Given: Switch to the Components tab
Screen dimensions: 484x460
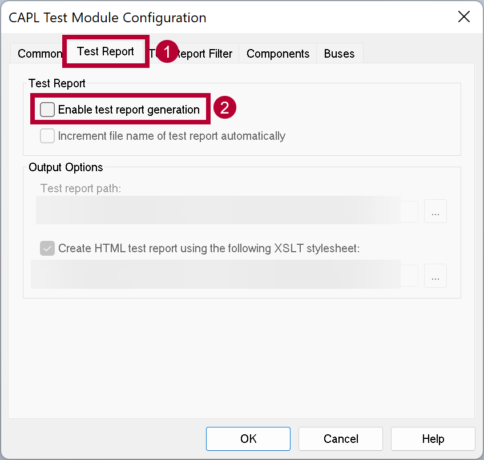Looking at the screenshot, I should [x=278, y=54].
